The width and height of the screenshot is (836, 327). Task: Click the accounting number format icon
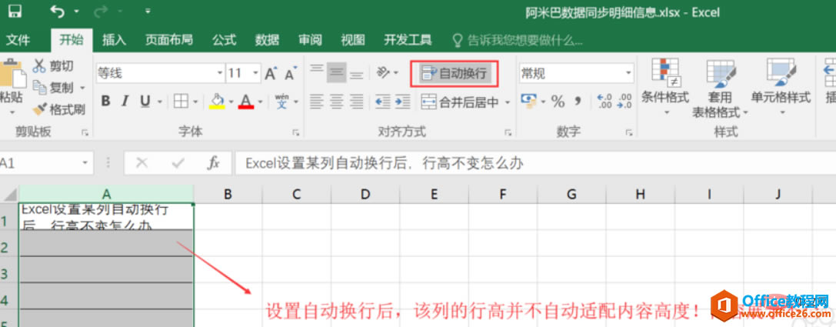tap(528, 101)
